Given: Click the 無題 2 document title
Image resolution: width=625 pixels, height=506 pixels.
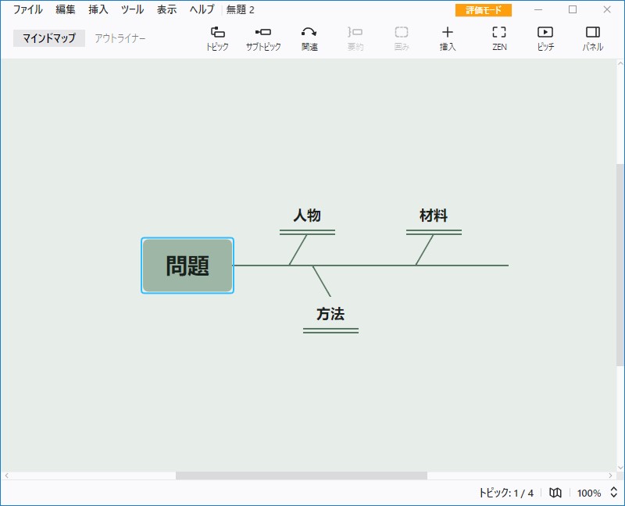Looking at the screenshot, I should click(x=240, y=10).
